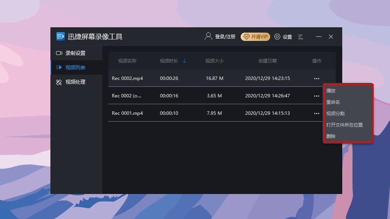Sort by the 视频时长 column header
This screenshot has width=390, height=219.
169,61
